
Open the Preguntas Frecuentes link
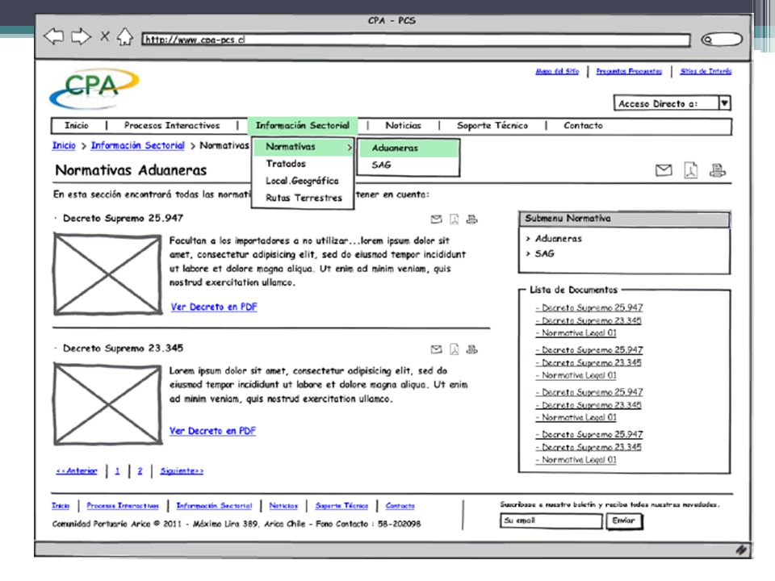point(629,71)
